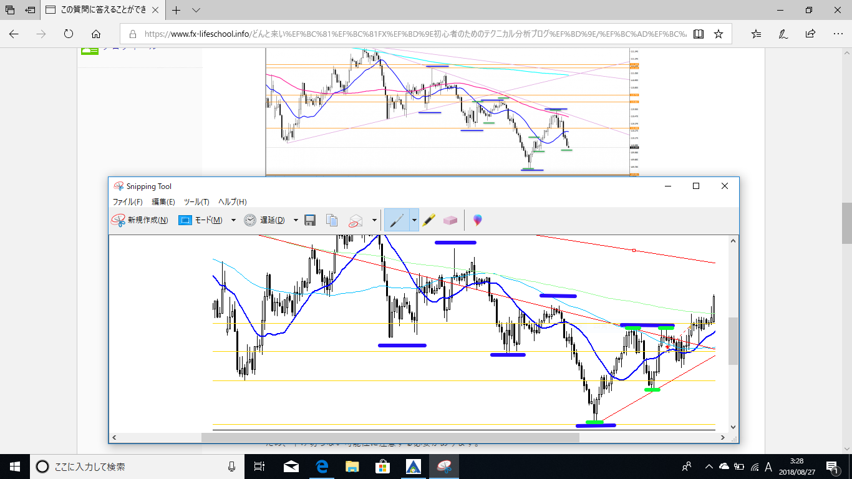The height and width of the screenshot is (479, 852).
Task: Go back in Edge browser
Action: click(14, 34)
